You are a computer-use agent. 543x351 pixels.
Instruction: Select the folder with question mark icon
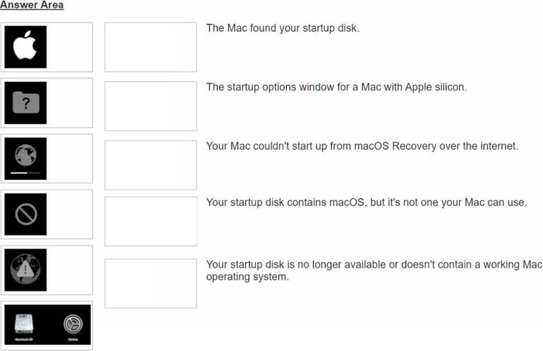(x=26, y=103)
